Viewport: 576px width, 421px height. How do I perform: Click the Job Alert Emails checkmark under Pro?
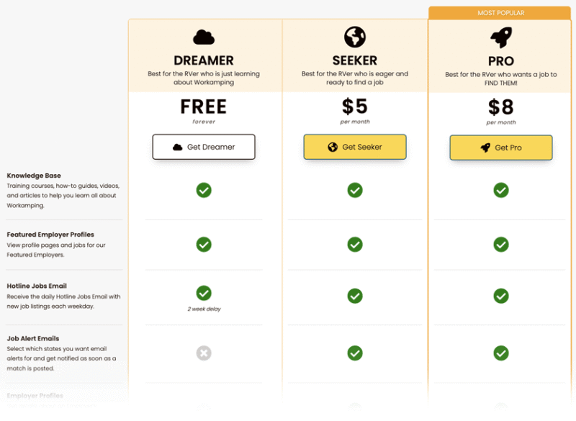pos(501,353)
